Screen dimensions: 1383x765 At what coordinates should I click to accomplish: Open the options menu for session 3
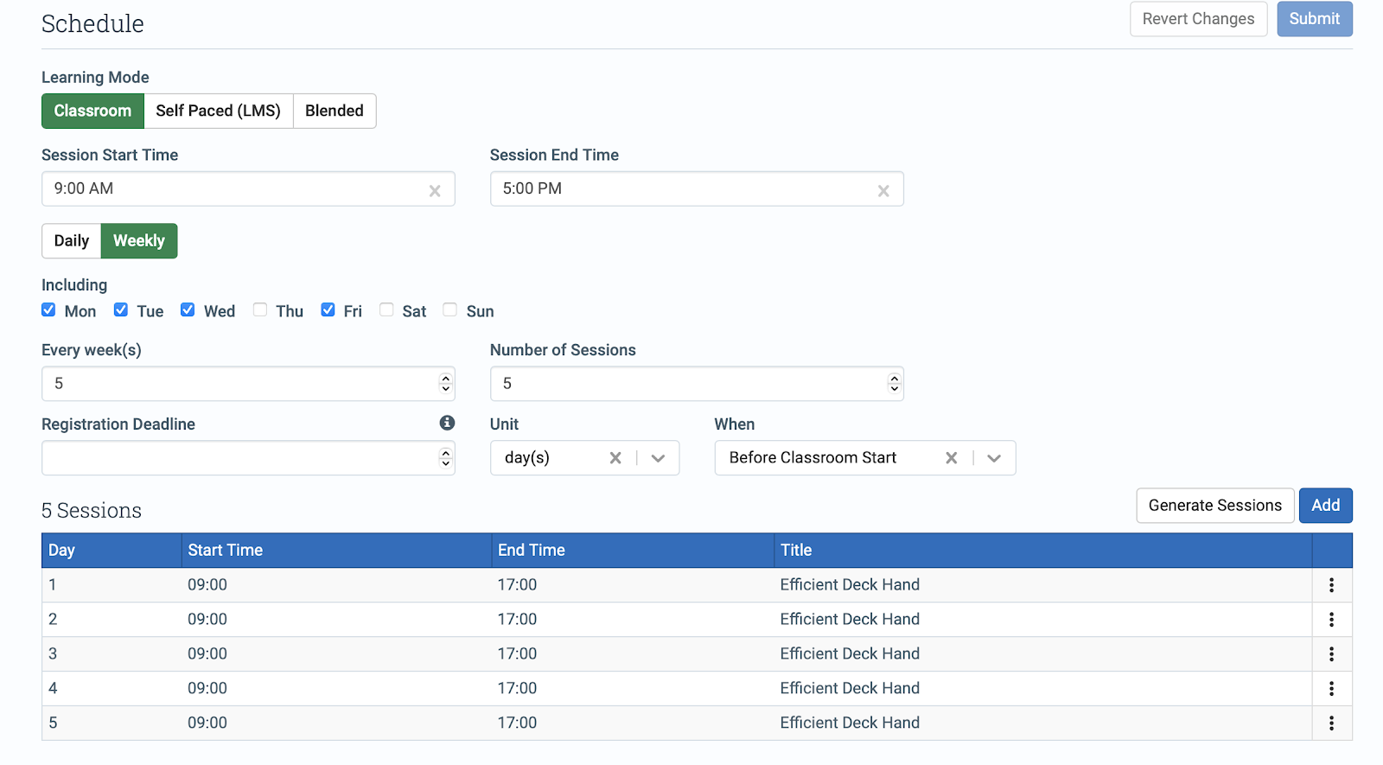(1331, 654)
